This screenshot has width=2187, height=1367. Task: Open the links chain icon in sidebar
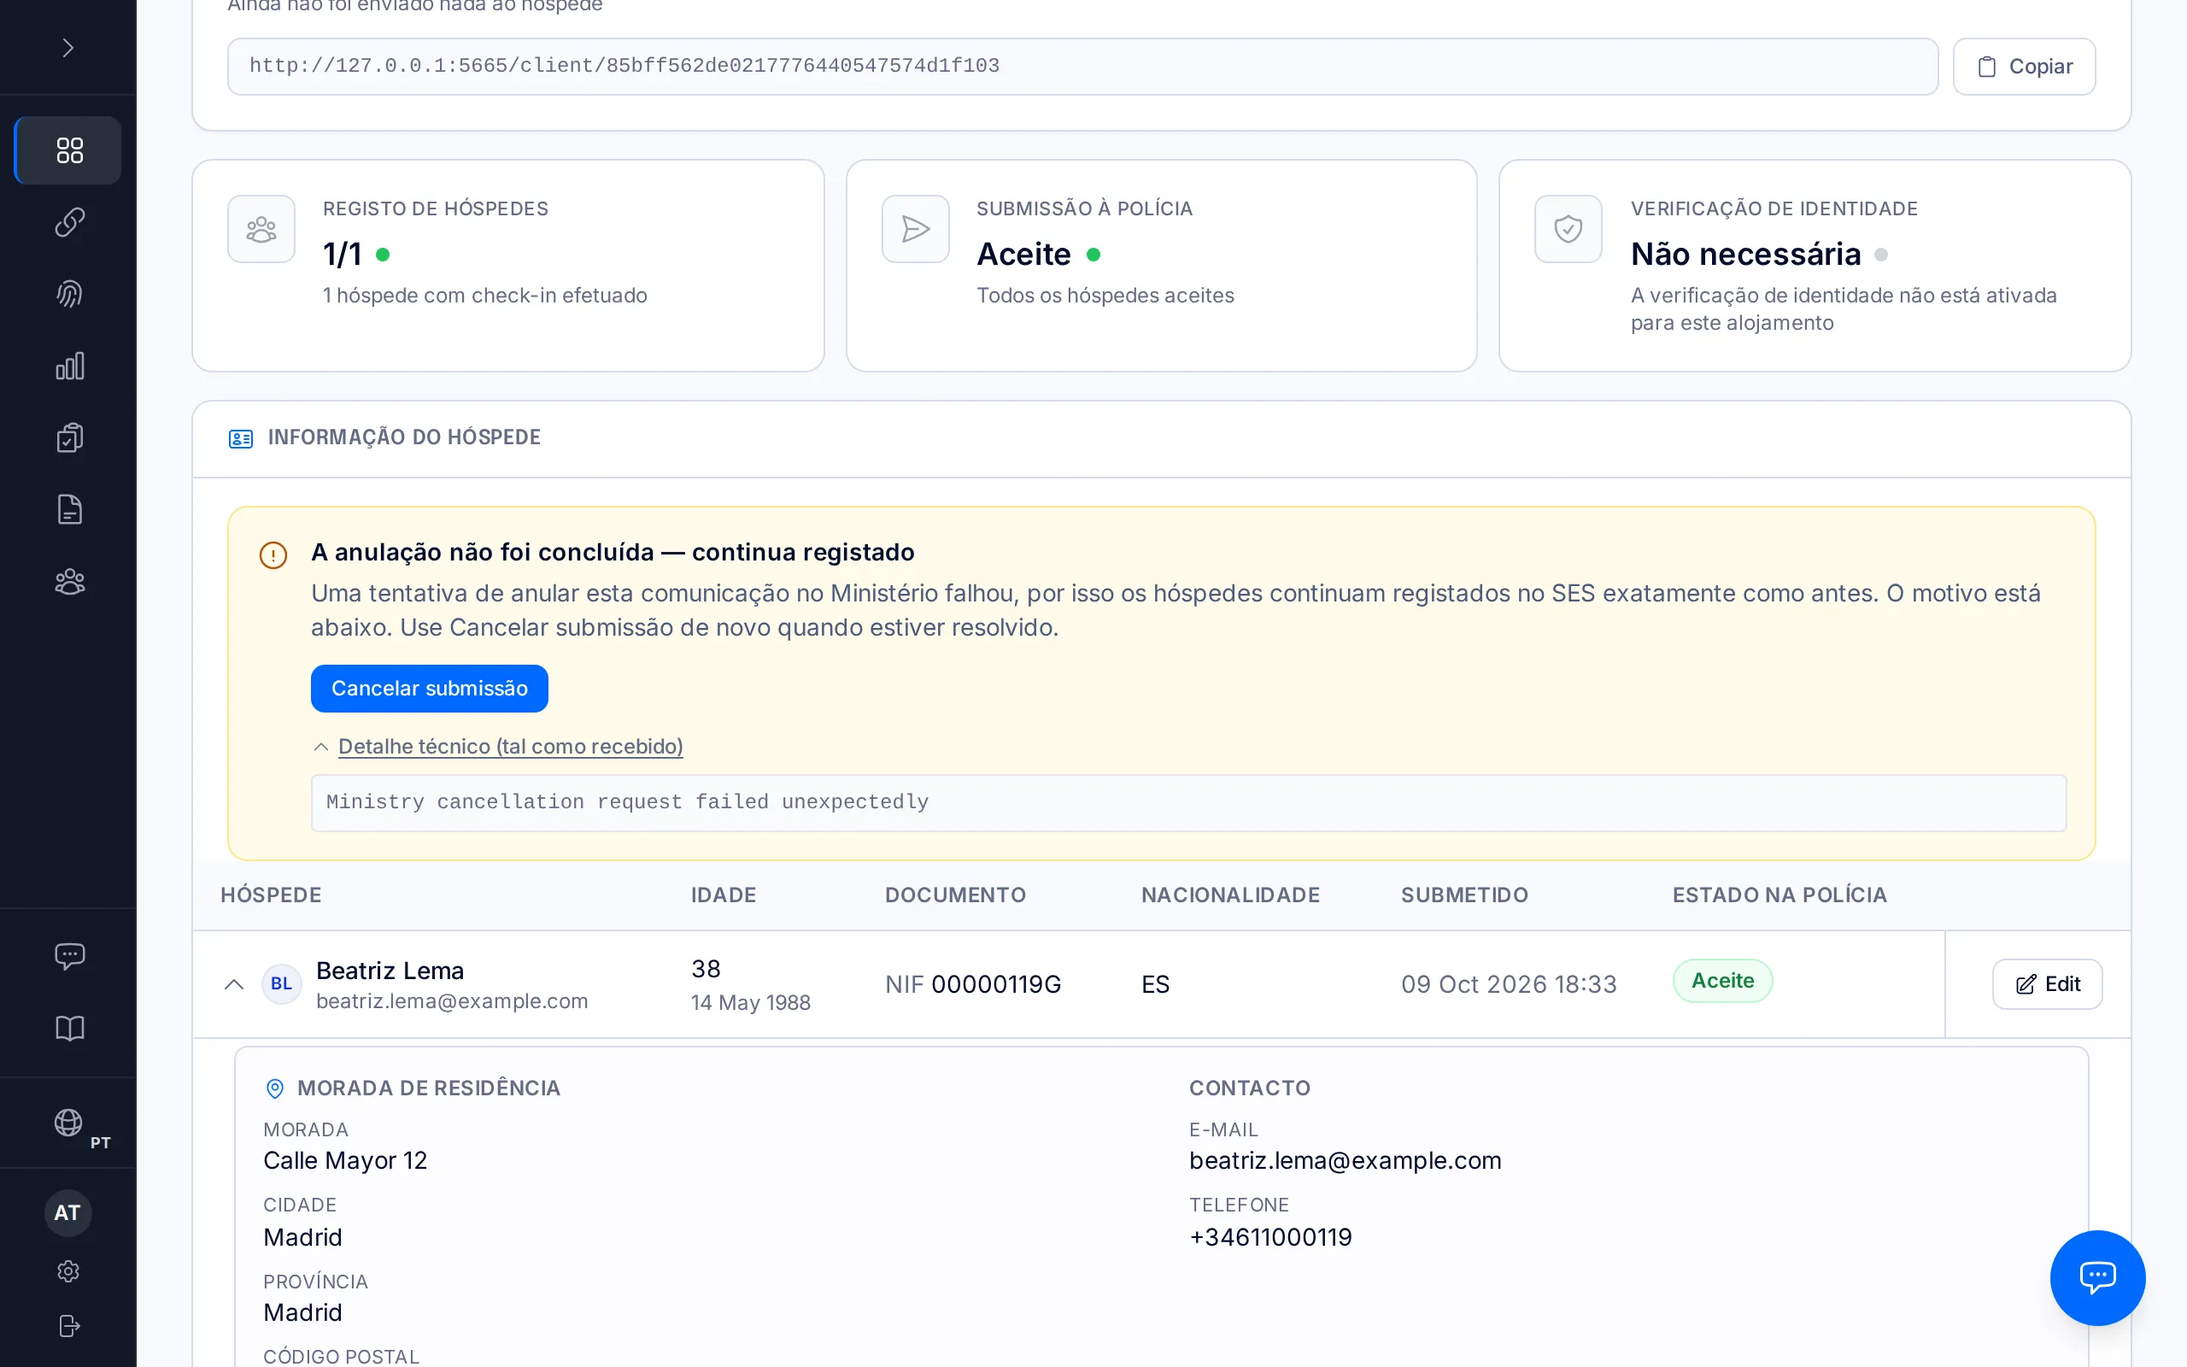coord(68,221)
